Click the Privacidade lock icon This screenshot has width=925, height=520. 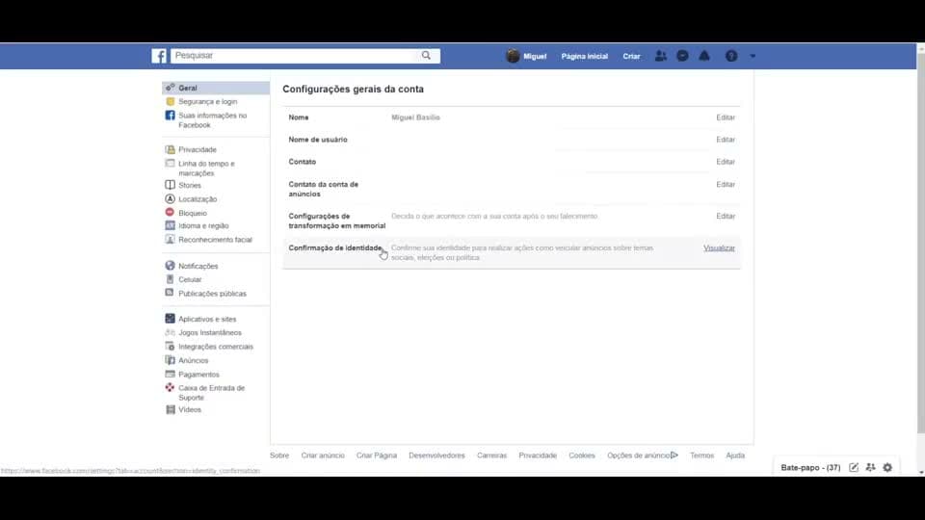tap(170, 150)
